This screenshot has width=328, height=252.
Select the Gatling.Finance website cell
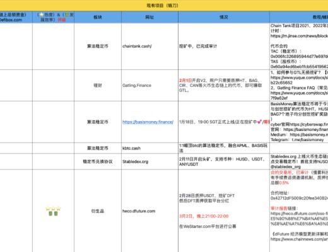(x=149, y=85)
